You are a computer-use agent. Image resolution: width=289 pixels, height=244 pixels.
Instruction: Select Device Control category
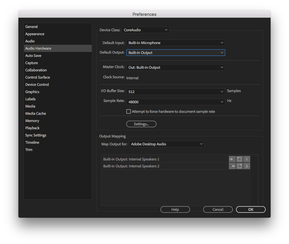(x=58, y=85)
